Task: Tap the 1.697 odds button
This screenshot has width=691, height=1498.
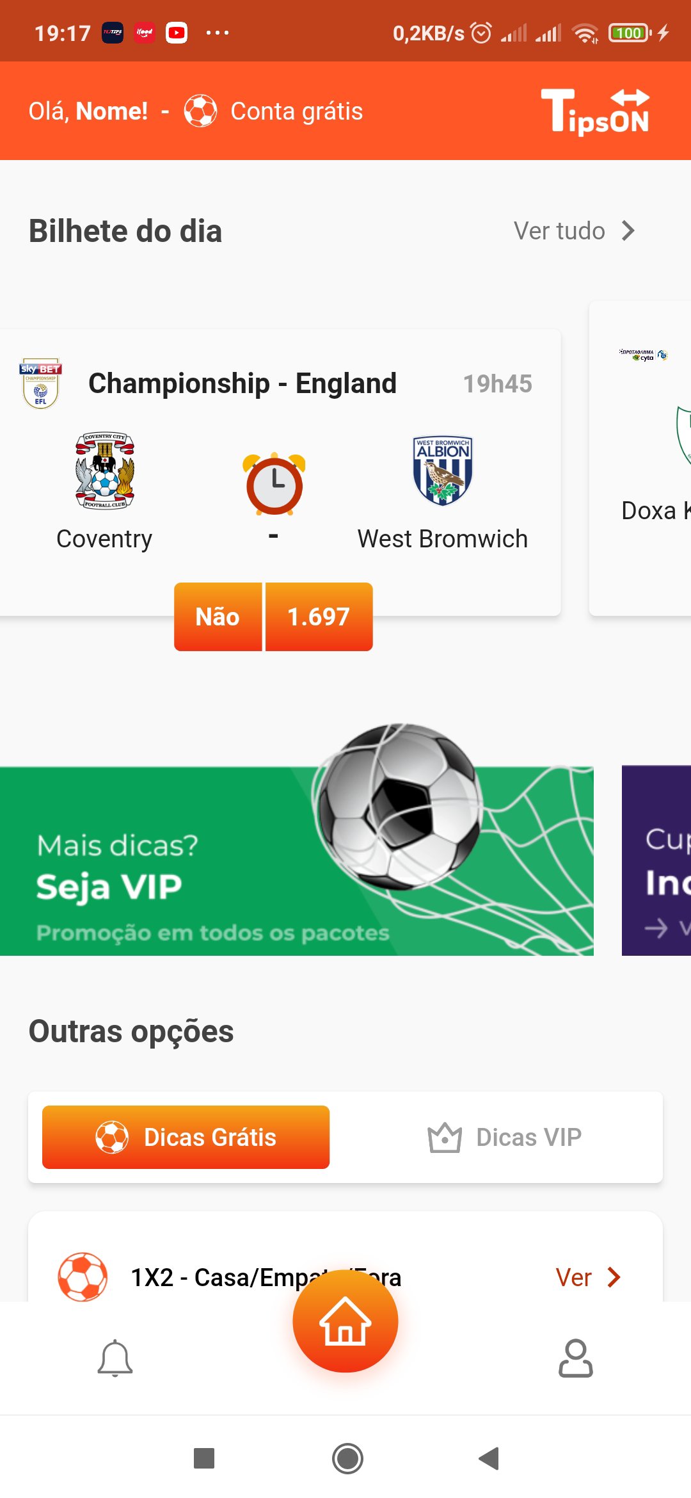Action: (x=319, y=616)
